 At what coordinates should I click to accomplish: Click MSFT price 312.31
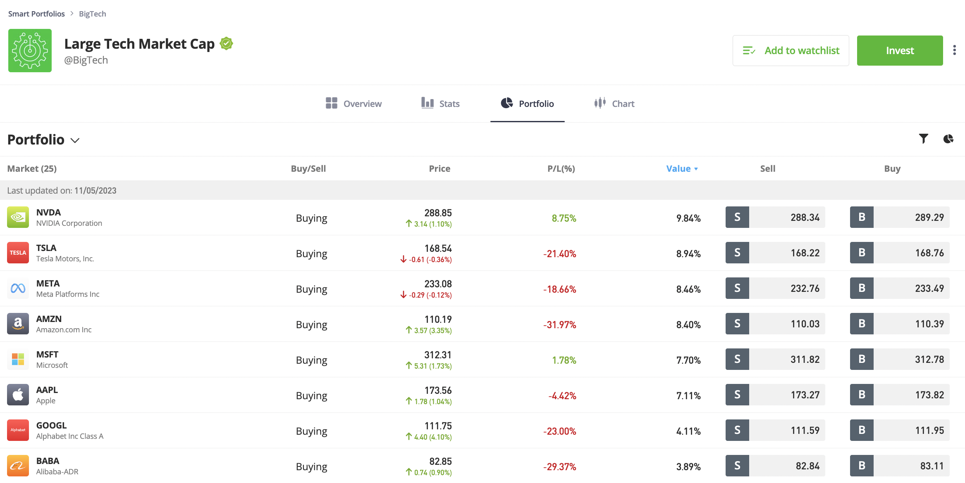(x=438, y=355)
